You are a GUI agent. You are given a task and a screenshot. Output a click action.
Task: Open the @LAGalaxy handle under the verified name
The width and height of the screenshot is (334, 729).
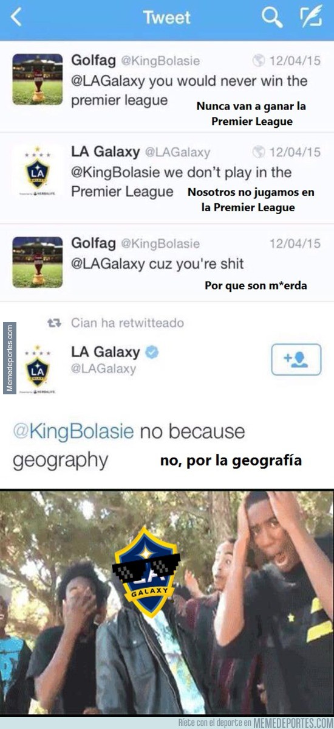pos(103,369)
